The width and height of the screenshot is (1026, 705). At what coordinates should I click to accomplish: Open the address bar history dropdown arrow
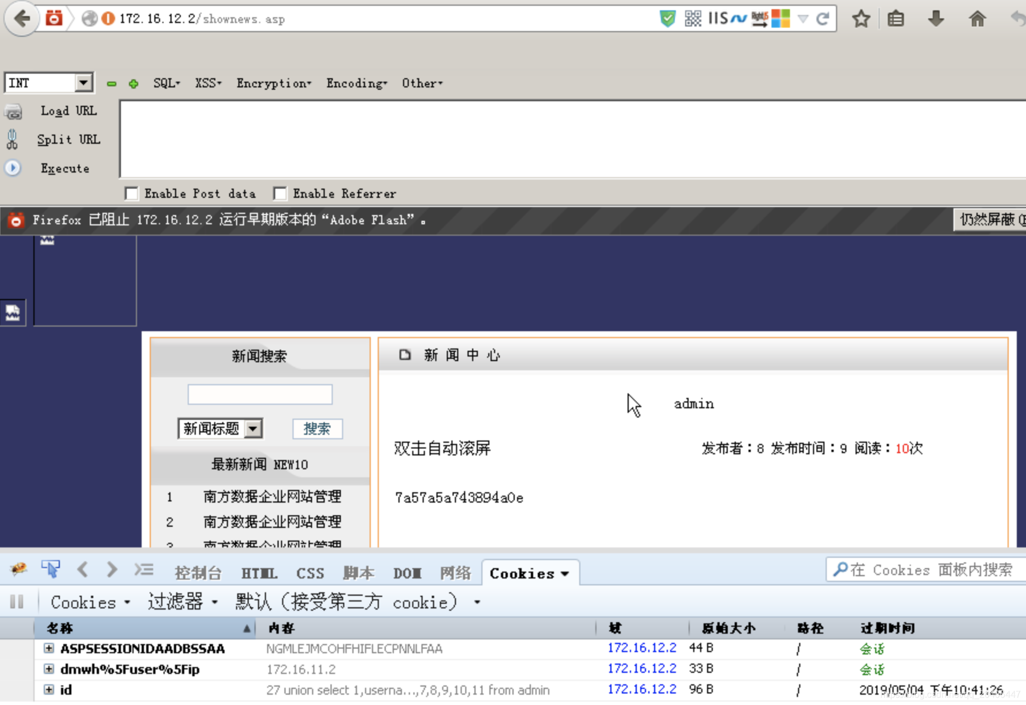click(x=803, y=19)
